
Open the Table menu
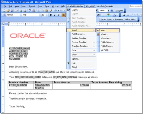(x=47, y=6)
